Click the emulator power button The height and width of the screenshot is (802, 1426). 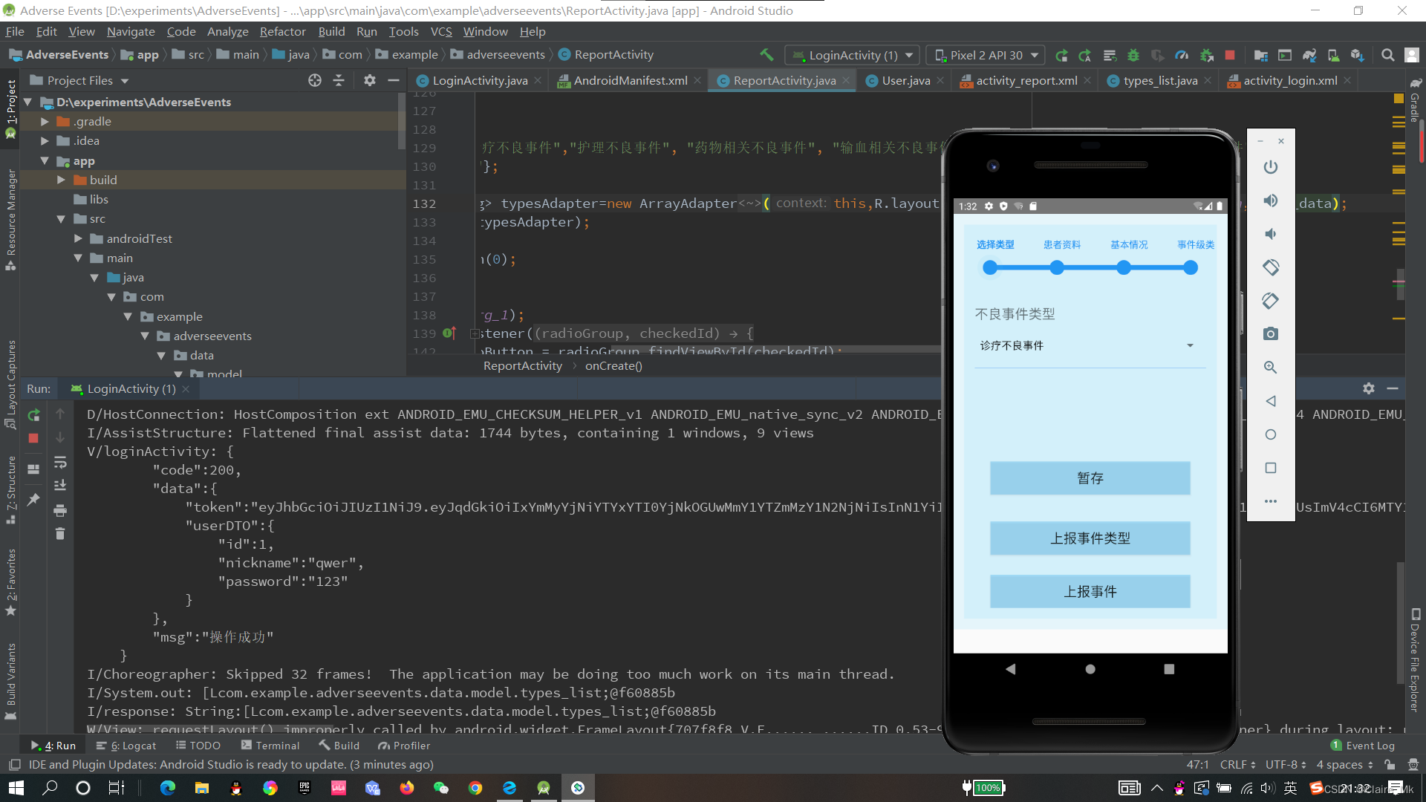coord(1271,167)
